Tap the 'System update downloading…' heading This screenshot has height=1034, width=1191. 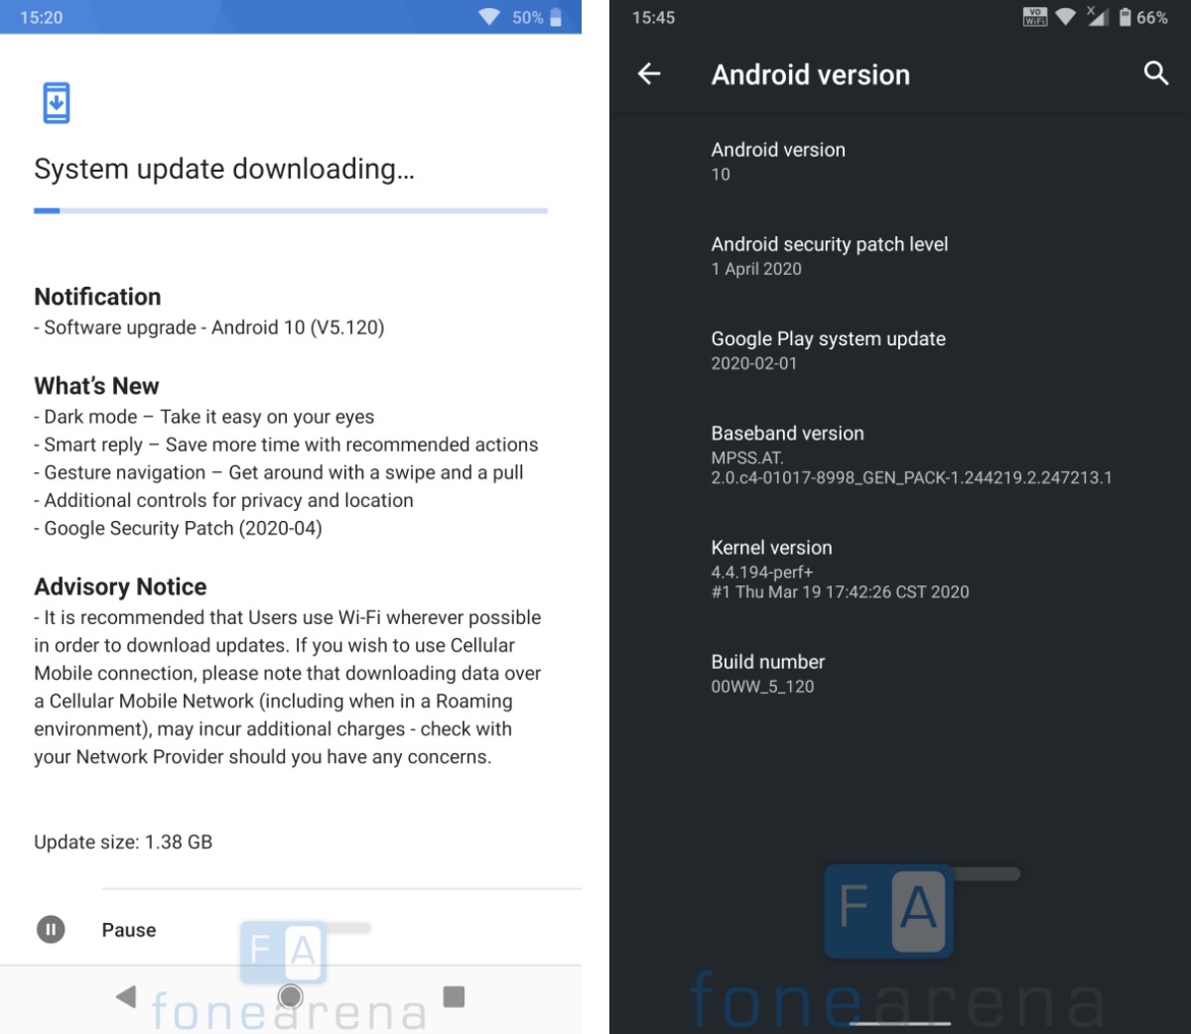[x=224, y=169]
